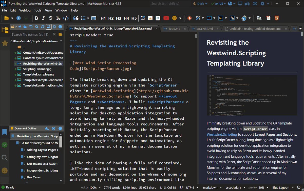This screenshot has width=304, height=191.
Task: Open the Window menu
Action: pyautogui.click(x=61, y=10)
